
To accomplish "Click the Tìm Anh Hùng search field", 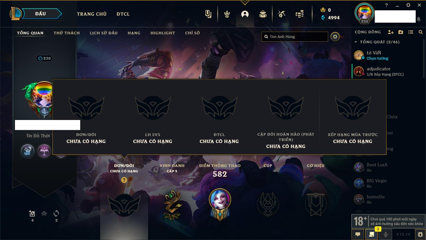I will pos(295,37).
